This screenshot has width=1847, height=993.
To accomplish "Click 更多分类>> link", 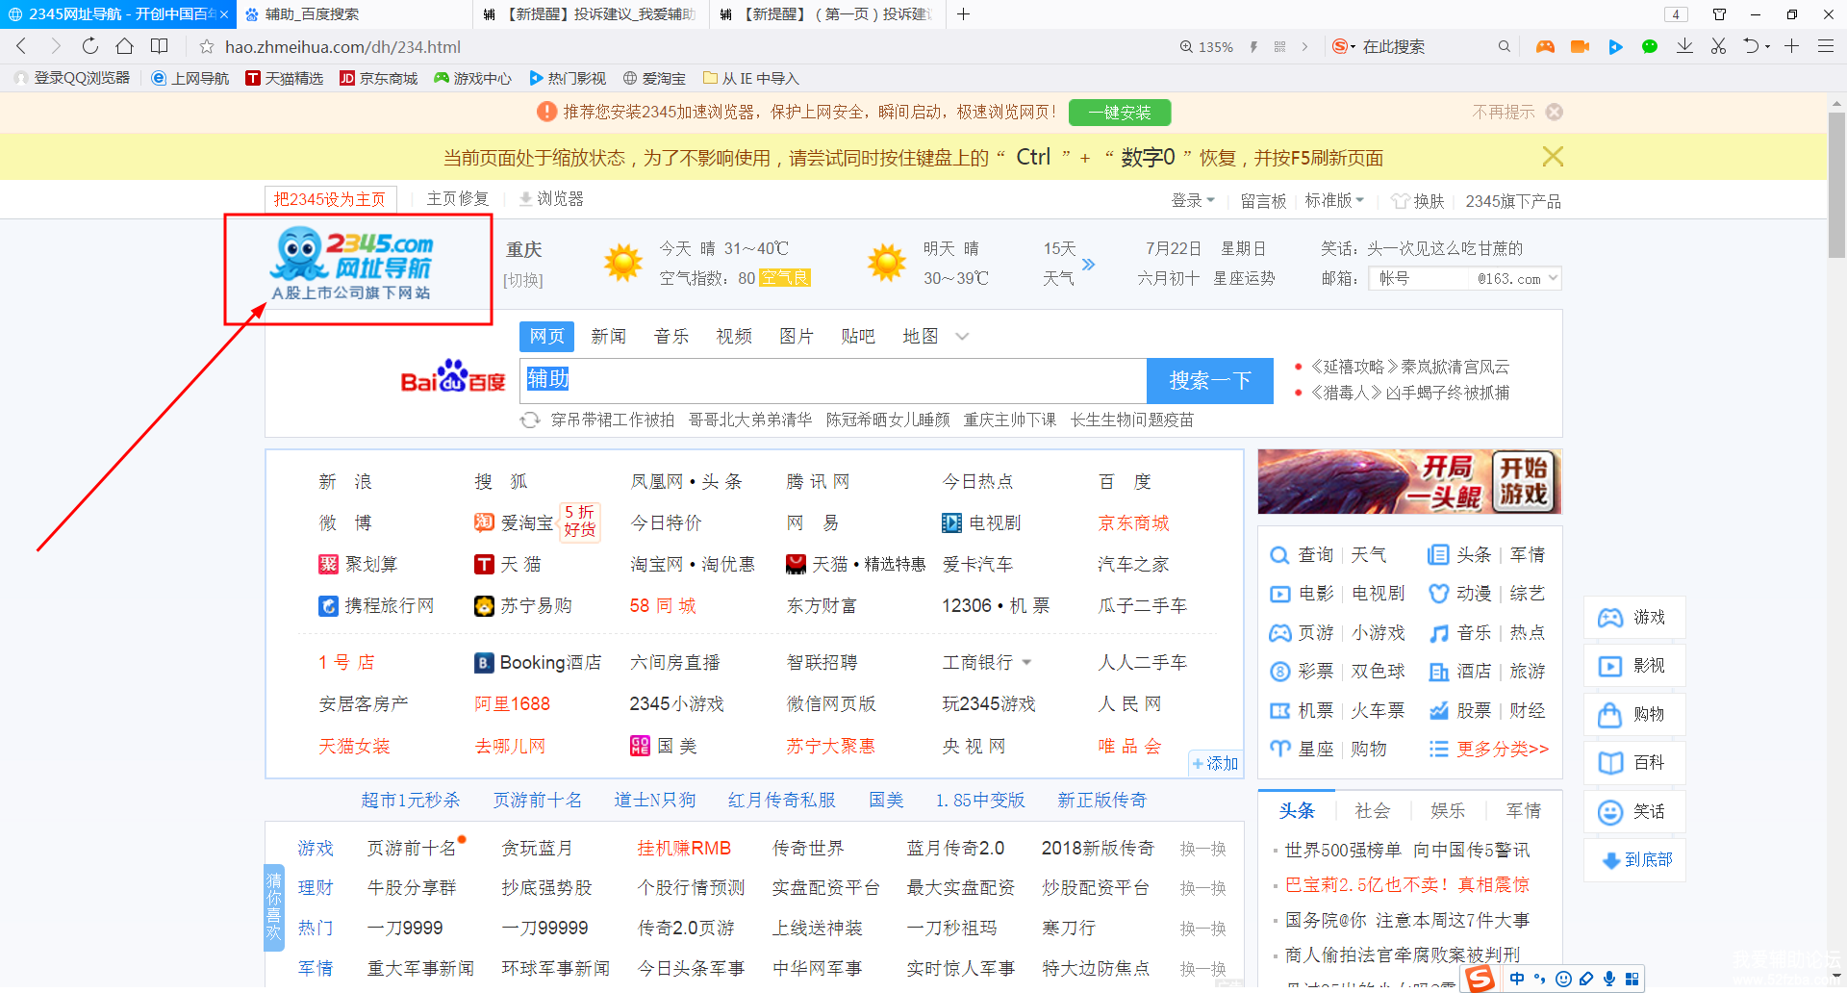I will pyautogui.click(x=1503, y=749).
